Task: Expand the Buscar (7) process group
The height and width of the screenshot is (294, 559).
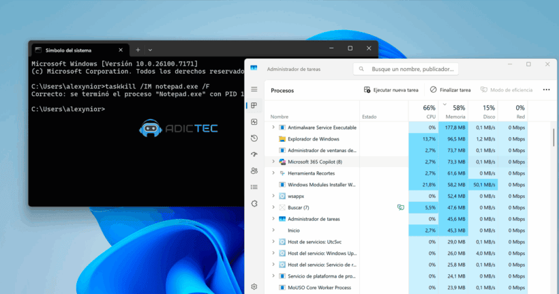Action: tap(273, 207)
